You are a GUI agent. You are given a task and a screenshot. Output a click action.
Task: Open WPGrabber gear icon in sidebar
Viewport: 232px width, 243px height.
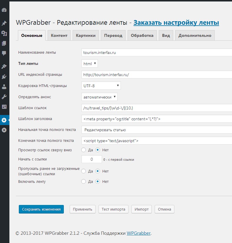tap(4, 120)
